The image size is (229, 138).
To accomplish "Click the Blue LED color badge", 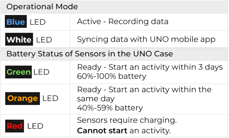I will pyautogui.click(x=16, y=22).
